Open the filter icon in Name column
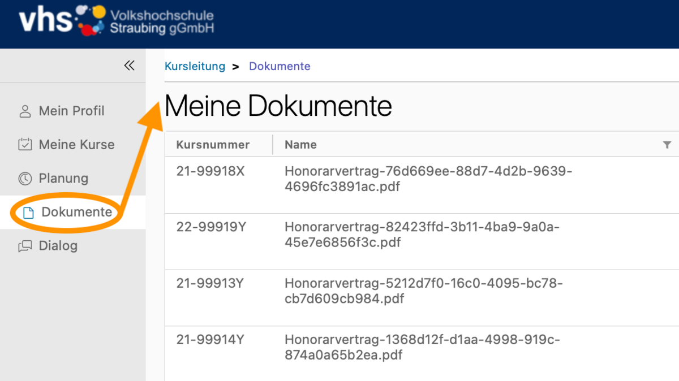The height and width of the screenshot is (381, 679). 667,145
